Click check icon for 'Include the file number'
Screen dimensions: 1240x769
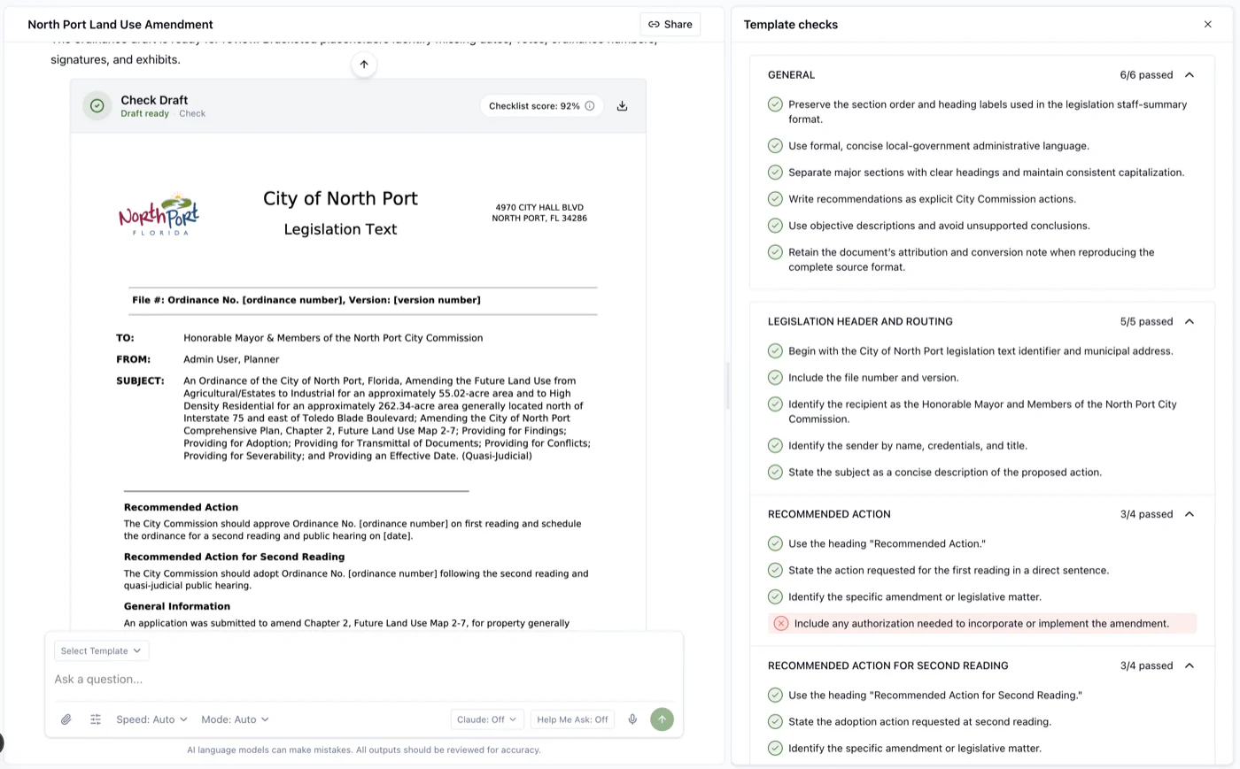(775, 378)
